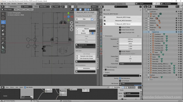Select the Cursor tool
The width and height of the screenshot is (183, 102).
tap(3, 18)
